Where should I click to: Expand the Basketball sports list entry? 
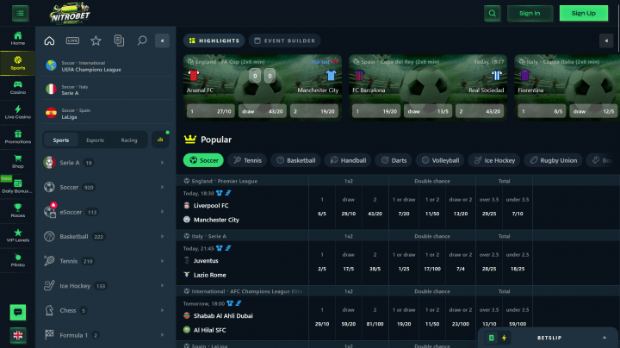pos(103,236)
